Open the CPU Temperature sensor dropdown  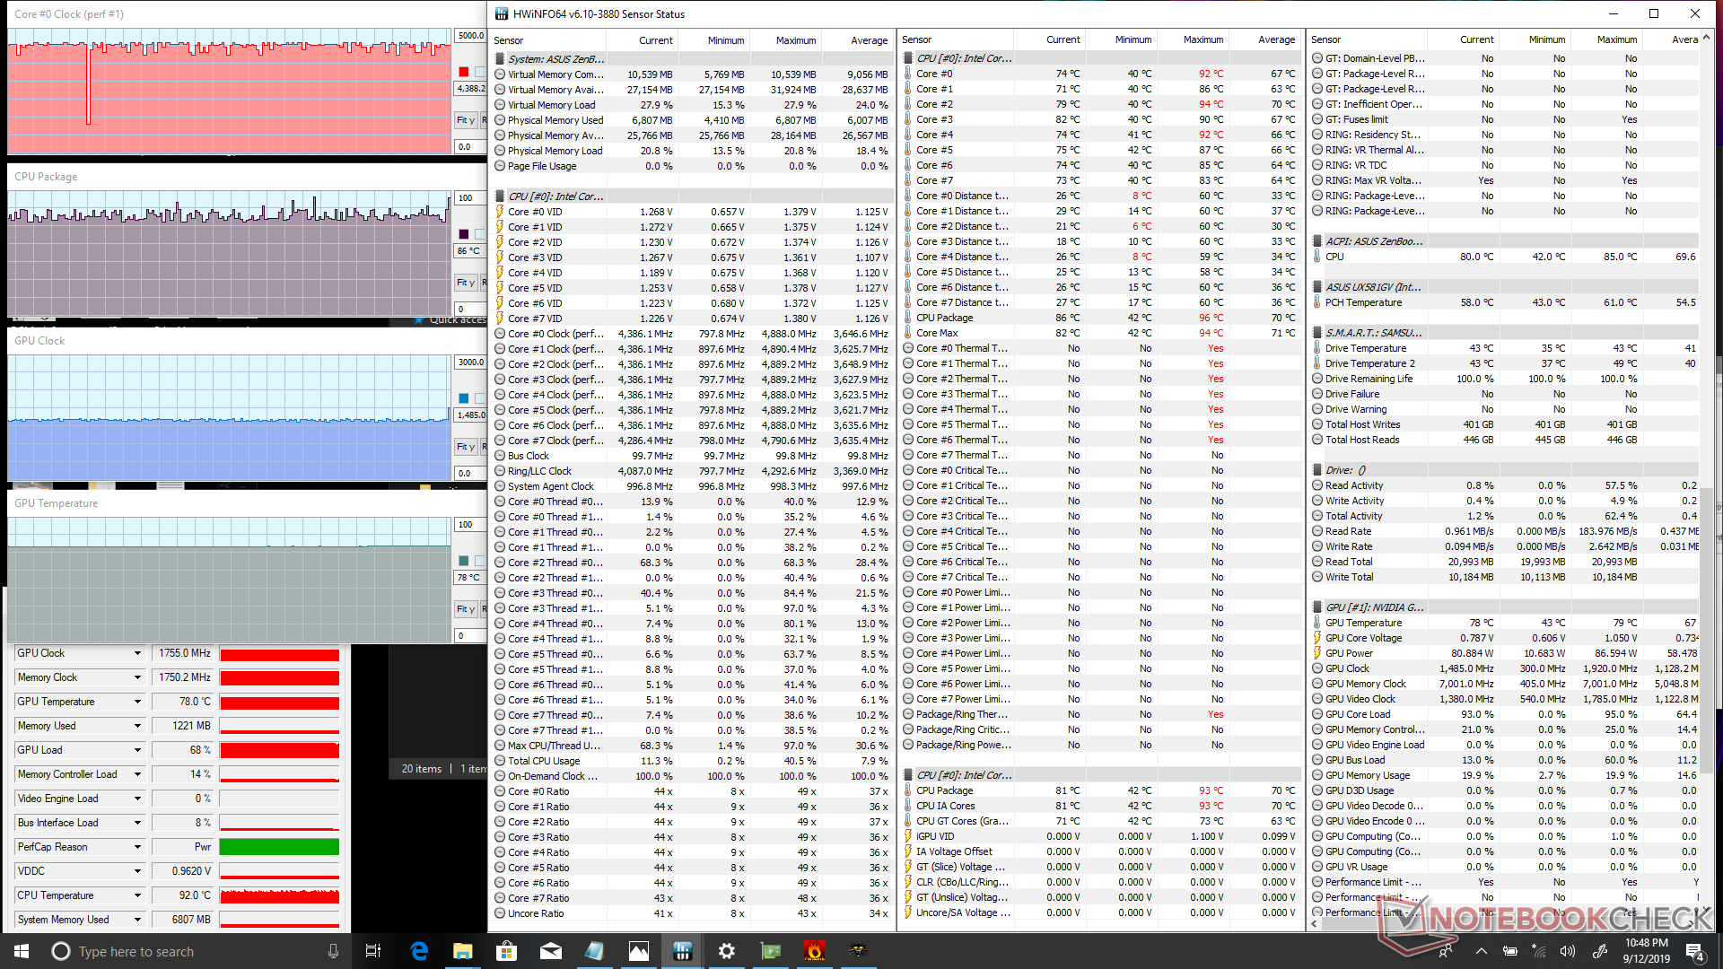[137, 895]
